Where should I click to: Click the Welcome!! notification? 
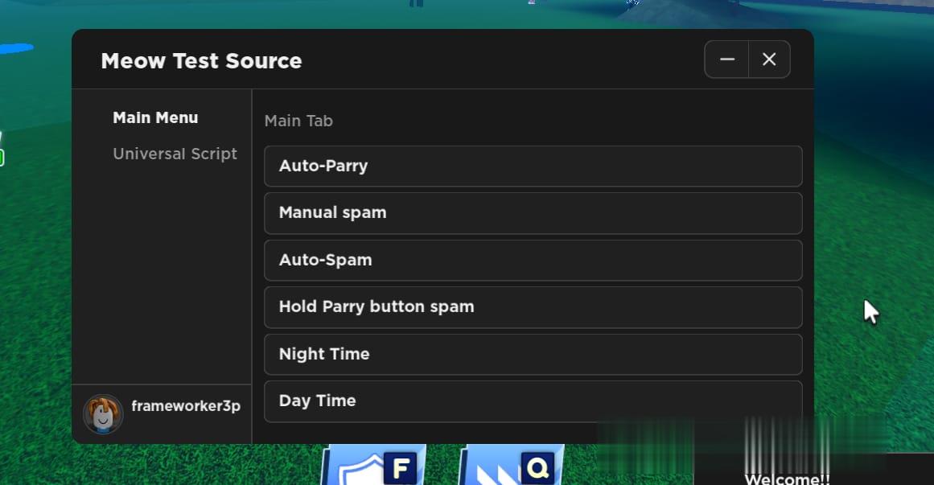787,479
